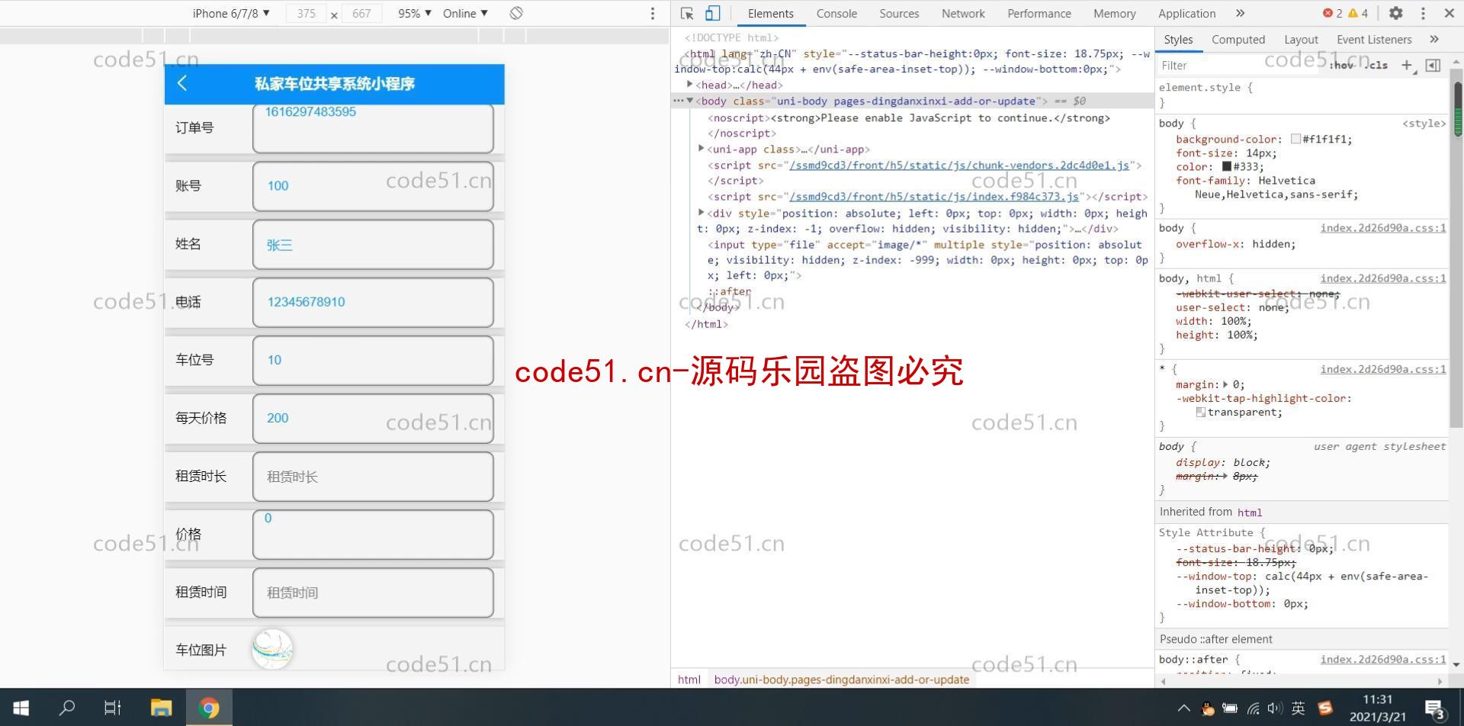Expand the margin shorthand property
Image resolution: width=1464 pixels, height=726 pixels.
pos(1225,384)
